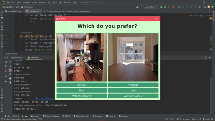Click the up-arrow stack trace icon in Run panel

click(x=10, y=62)
